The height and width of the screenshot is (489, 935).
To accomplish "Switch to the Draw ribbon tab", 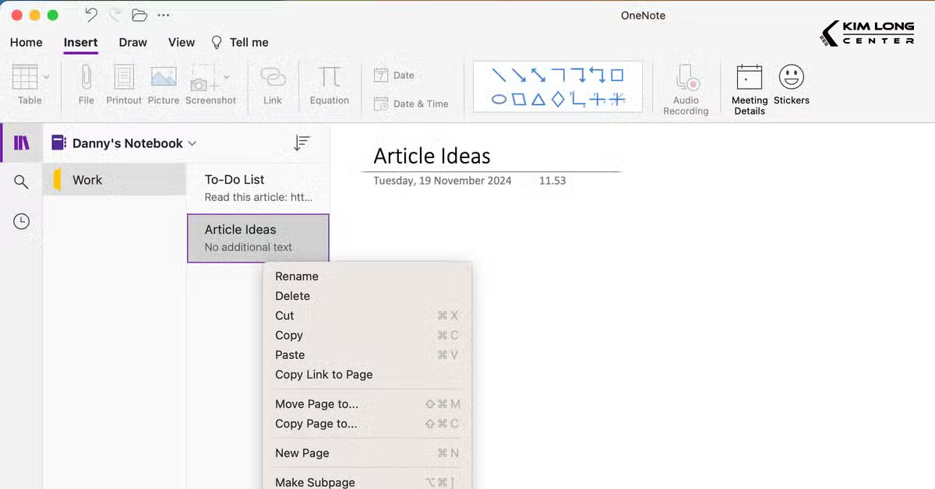I will [x=132, y=42].
